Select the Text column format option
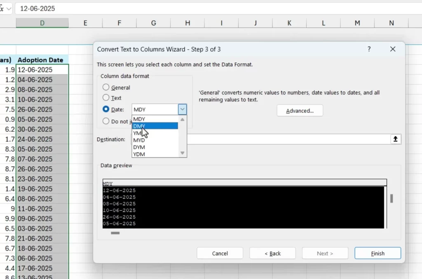The height and width of the screenshot is (279, 422). click(106, 98)
